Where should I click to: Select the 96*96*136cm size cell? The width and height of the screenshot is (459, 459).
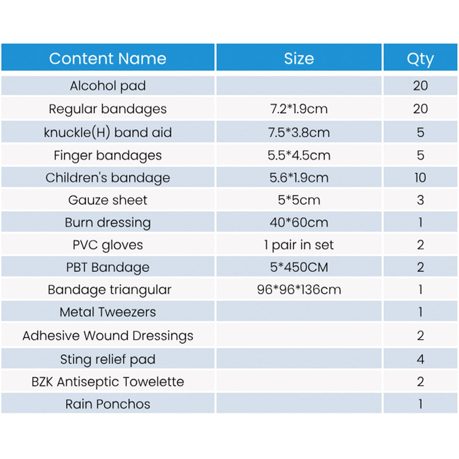[x=299, y=289]
